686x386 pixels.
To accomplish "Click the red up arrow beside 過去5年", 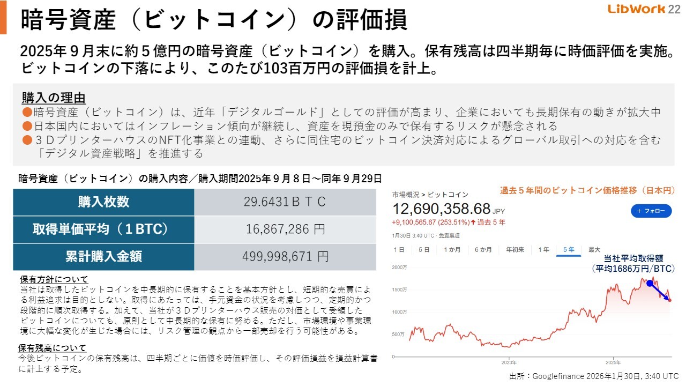I will coord(473,222).
